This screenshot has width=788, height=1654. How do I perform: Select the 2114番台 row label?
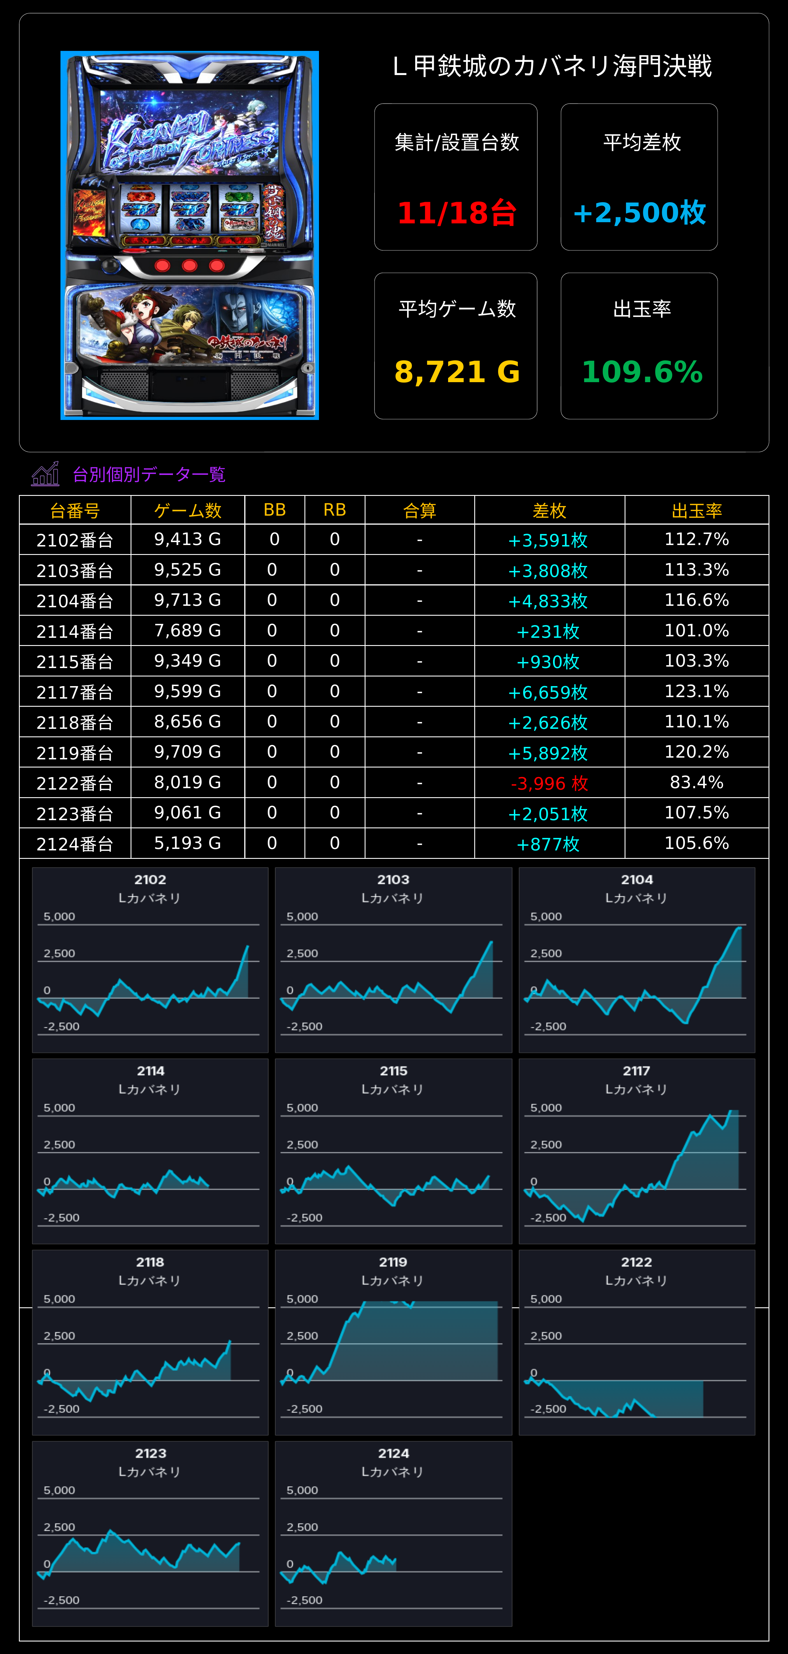(75, 631)
